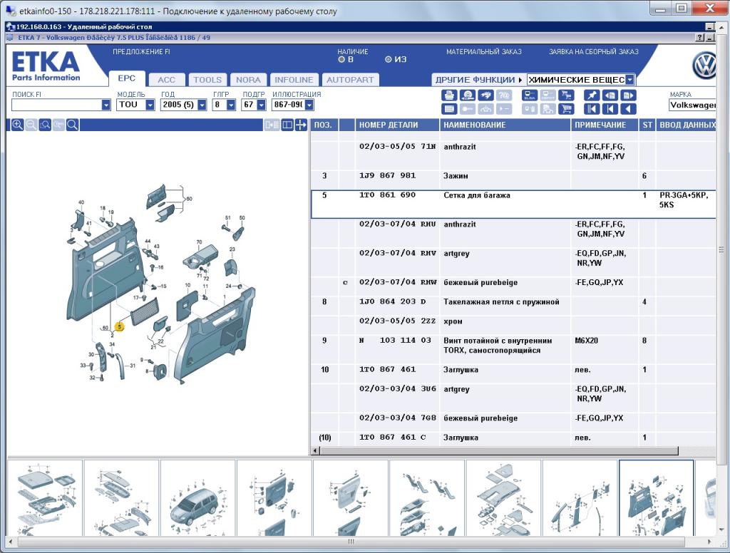The width and height of the screenshot is (730, 553).
Task: Click the skip-back icon with single bar
Action: pyautogui.click(x=610, y=110)
